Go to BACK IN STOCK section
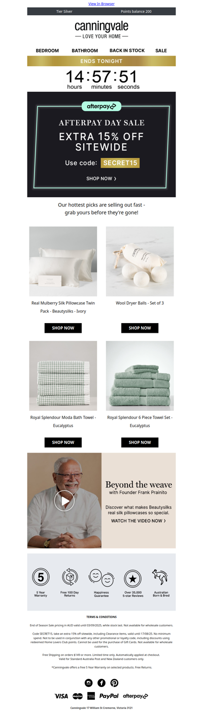 pos(127,50)
